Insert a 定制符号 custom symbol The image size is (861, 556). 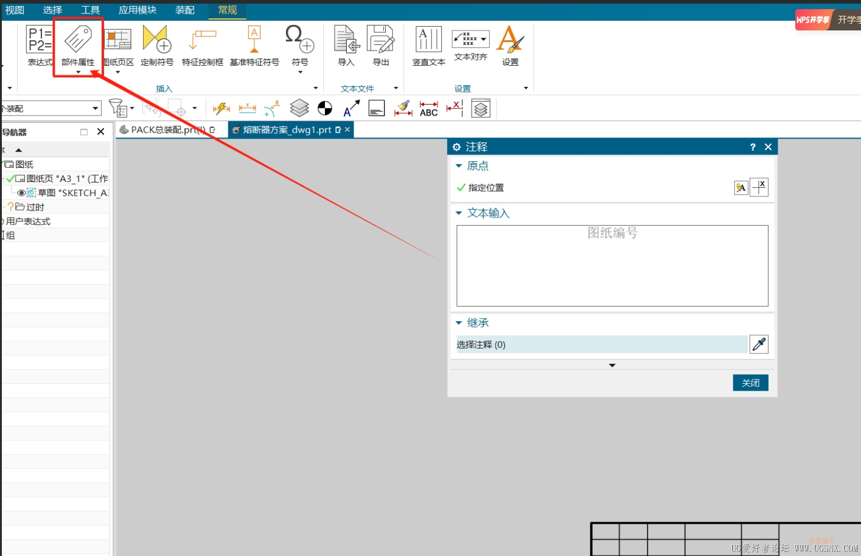[x=157, y=46]
